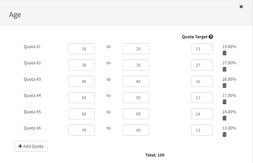Screen dimensions: 253x163
Task: Focus the Quota #1 target field
Action: (x=202, y=49)
